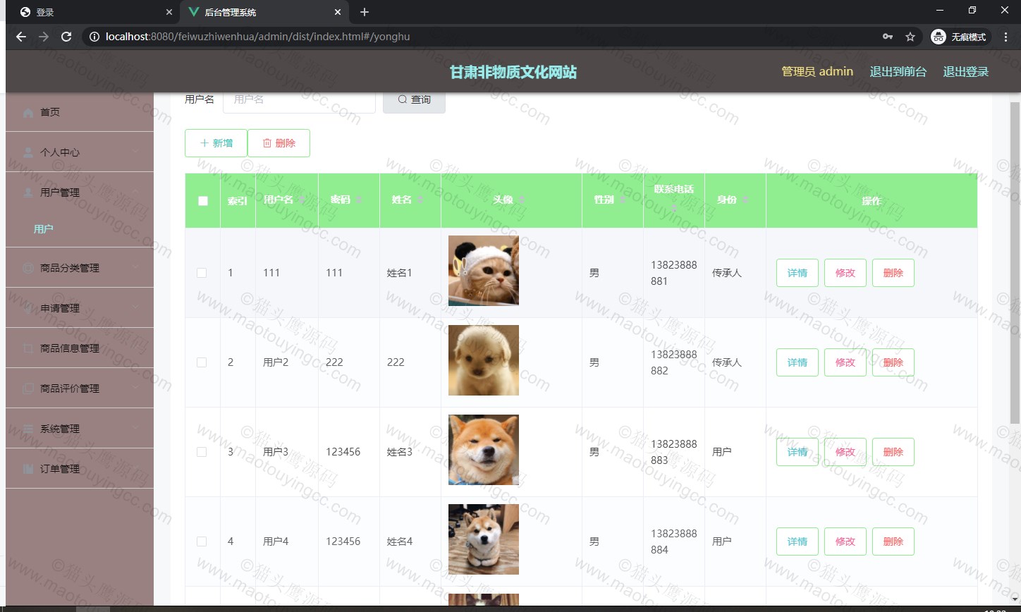The height and width of the screenshot is (612, 1021).
Task: Click 修改 for user 姓名1
Action: coord(845,273)
